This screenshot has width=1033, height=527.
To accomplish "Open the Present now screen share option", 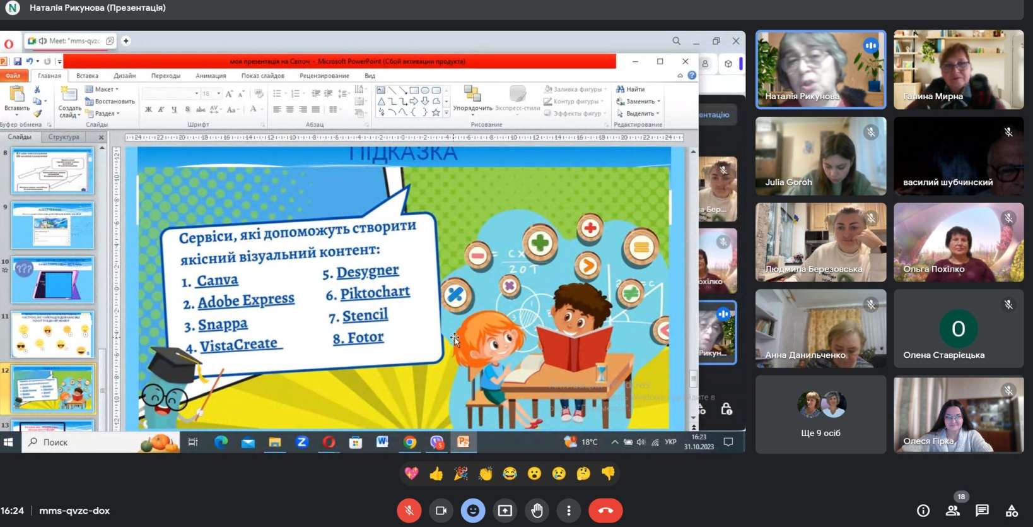I will [505, 511].
